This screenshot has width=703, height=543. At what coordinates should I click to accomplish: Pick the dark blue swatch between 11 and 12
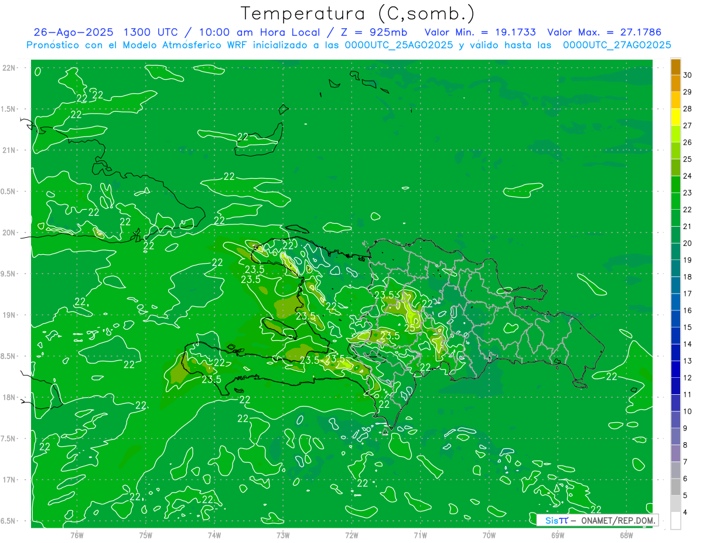[x=675, y=386]
